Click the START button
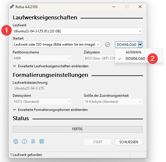Image resolution: width=166 pixels, height=162 pixels. pos(98,142)
